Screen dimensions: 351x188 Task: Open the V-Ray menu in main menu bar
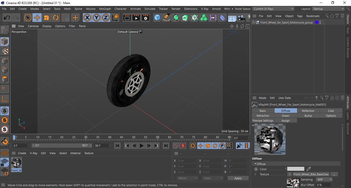tap(204, 9)
